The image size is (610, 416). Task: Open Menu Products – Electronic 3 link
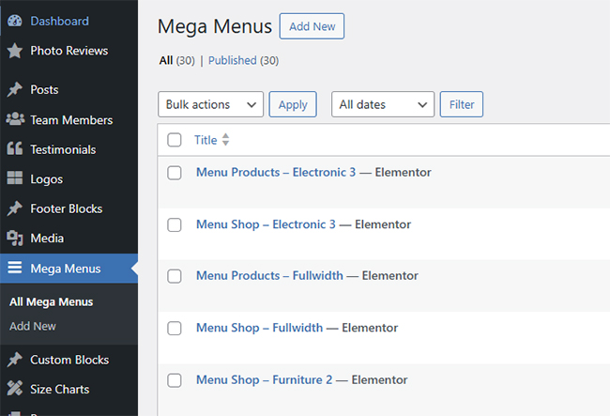[276, 172]
